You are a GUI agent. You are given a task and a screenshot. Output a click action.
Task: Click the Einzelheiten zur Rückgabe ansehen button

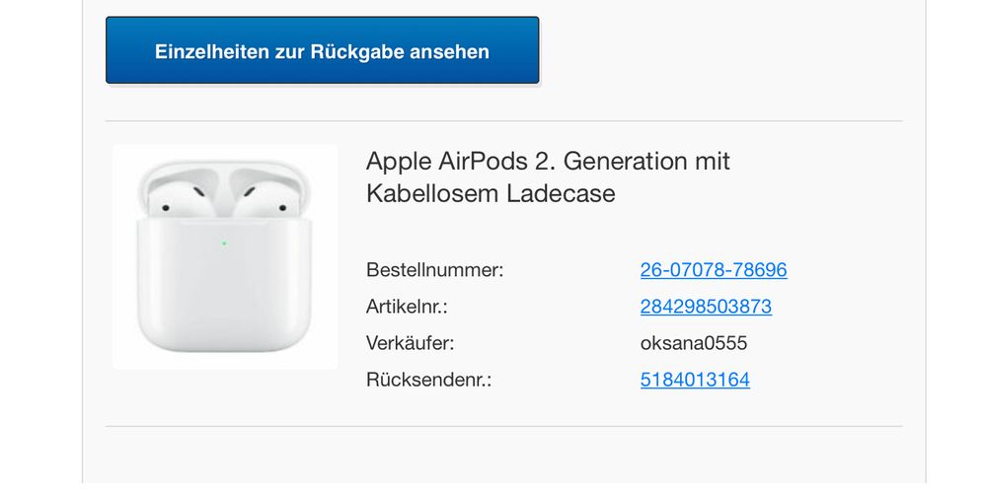coord(322,51)
